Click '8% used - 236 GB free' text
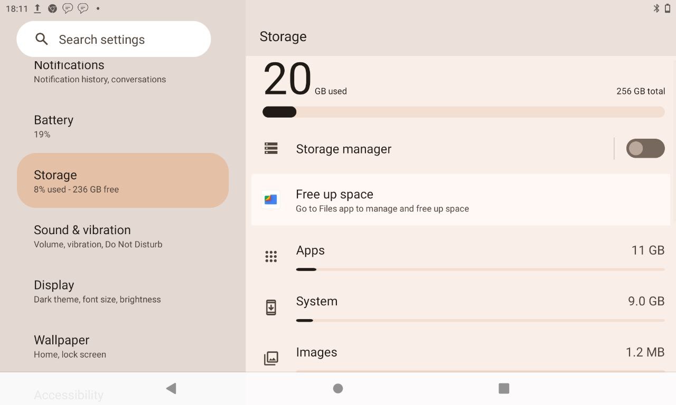Screen dimensions: 676x405 tap(76, 189)
